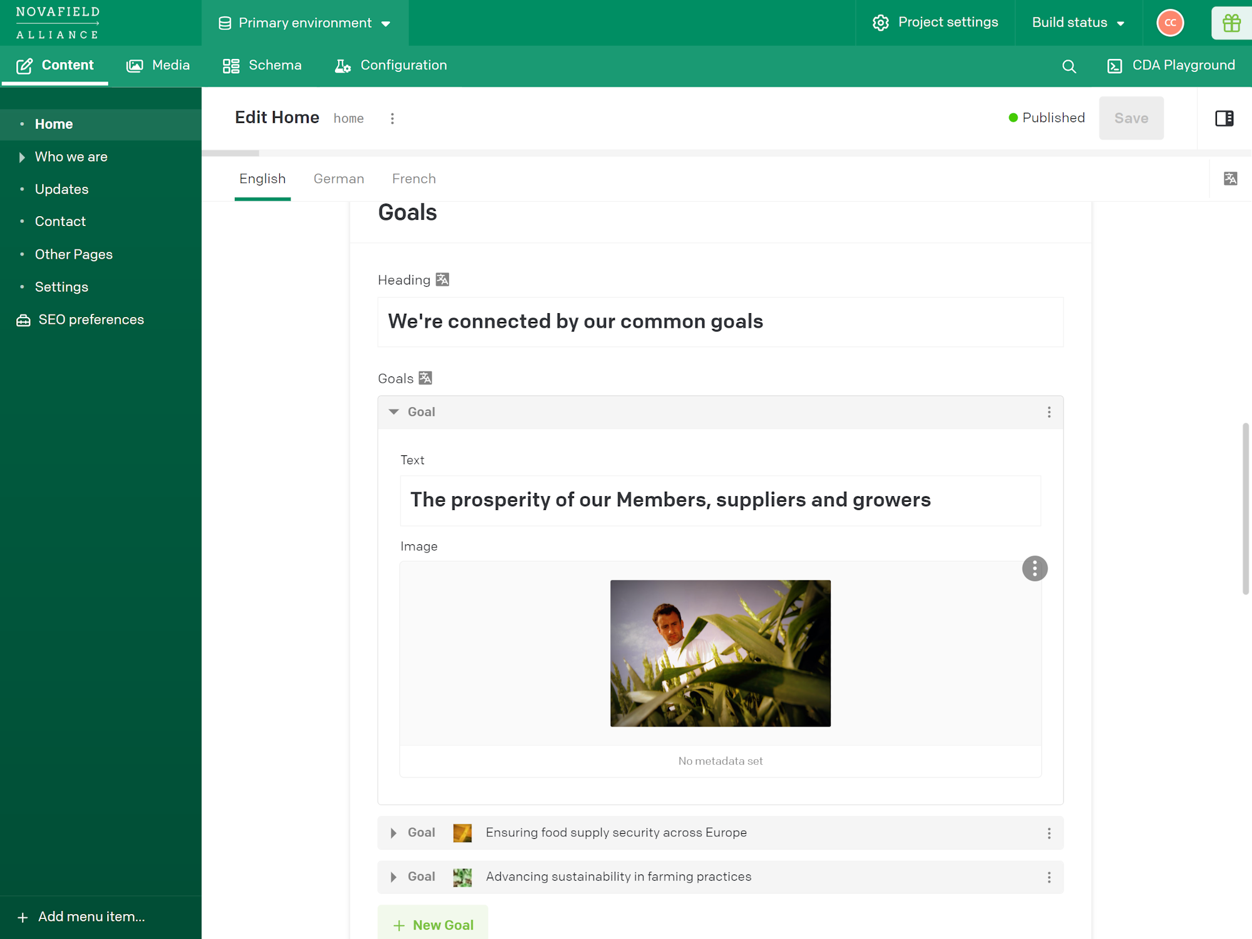Click the farmer image thumbnail
The height and width of the screenshot is (939, 1252).
(x=720, y=653)
